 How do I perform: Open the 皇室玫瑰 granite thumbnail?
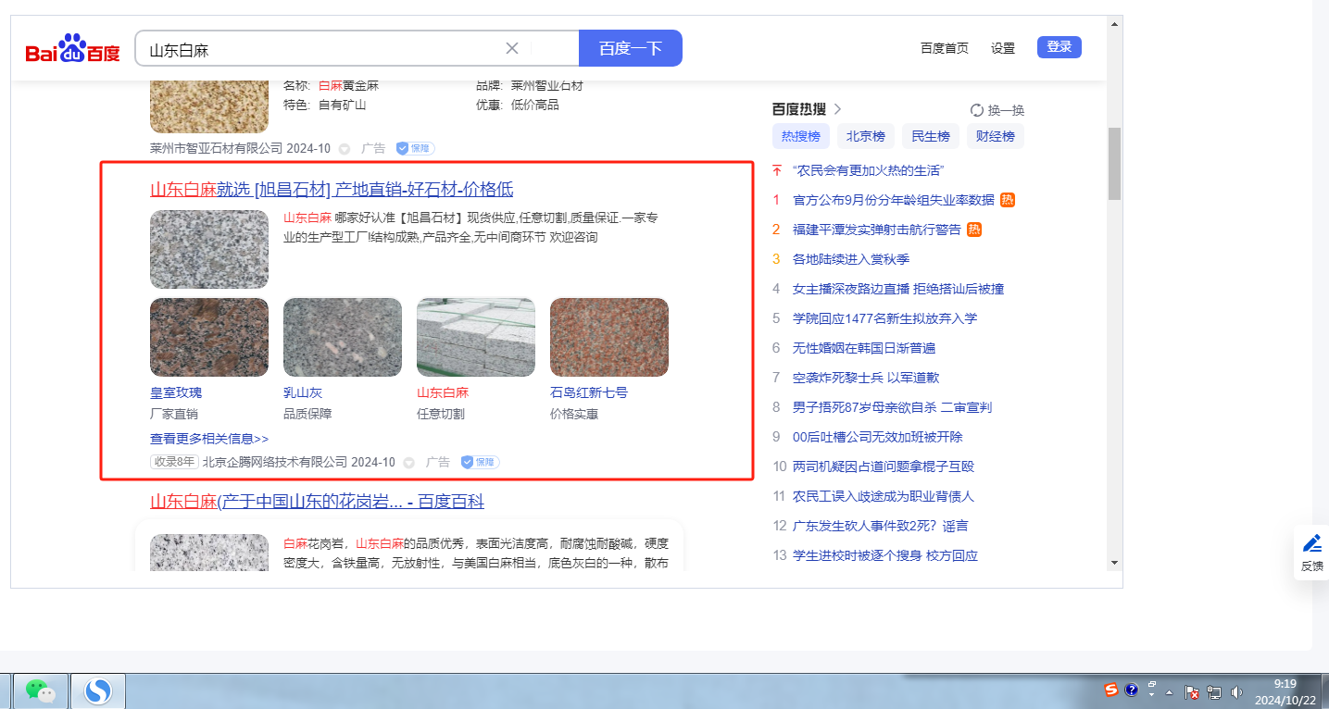click(209, 337)
